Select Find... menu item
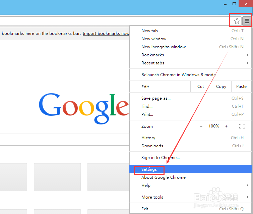Screen dimensions: 253x214 click(191, 106)
